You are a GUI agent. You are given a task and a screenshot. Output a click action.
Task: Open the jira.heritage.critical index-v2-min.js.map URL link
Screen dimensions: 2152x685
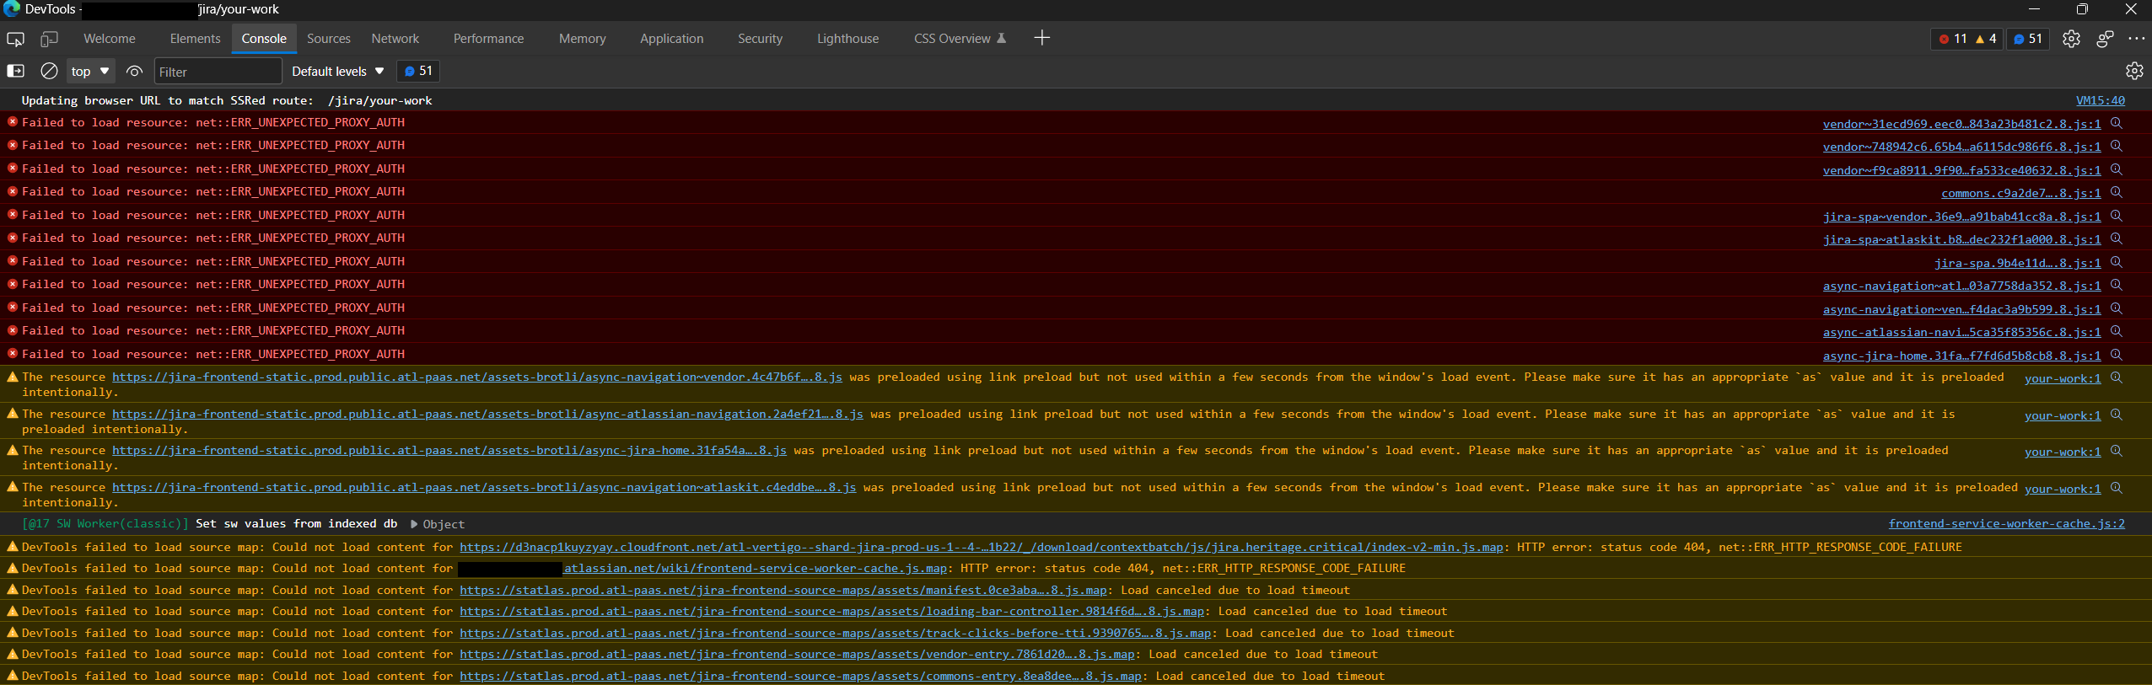click(x=982, y=547)
